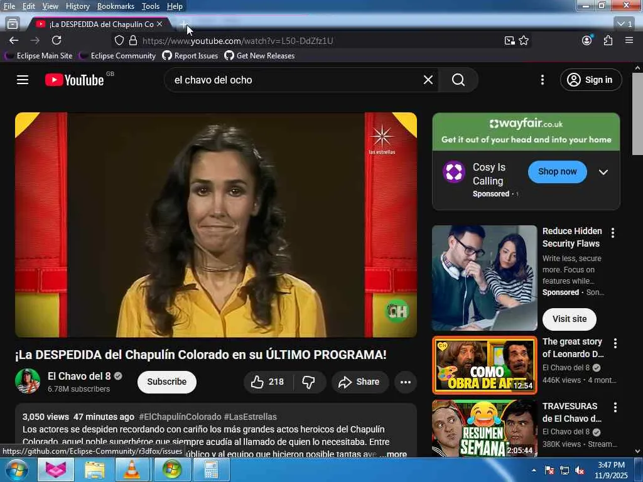The height and width of the screenshot is (482, 643).
Task: Click the Visit site button
Action: [x=569, y=319]
